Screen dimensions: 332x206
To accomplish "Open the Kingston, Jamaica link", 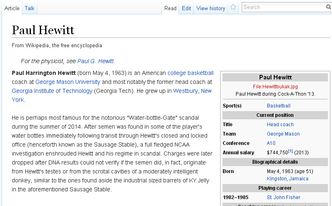I will point(288,179).
